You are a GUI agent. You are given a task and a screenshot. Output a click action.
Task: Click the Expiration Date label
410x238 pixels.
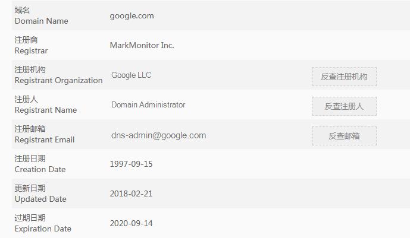click(43, 229)
